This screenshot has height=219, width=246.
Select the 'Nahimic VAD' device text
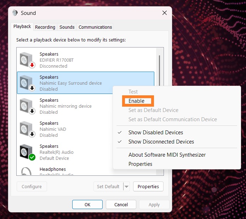tap(53, 129)
